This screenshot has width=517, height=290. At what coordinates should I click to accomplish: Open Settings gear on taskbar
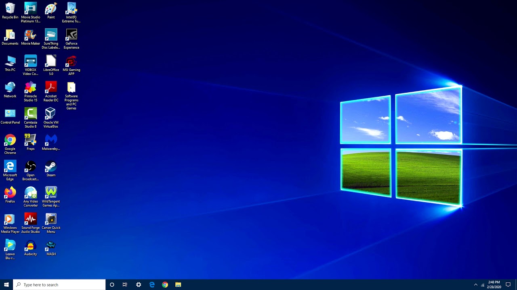[x=139, y=285]
